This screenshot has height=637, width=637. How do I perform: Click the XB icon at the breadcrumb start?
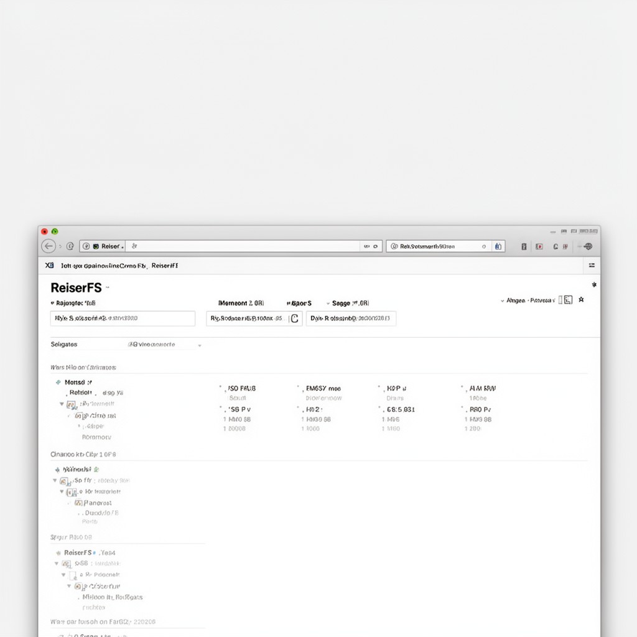[50, 265]
